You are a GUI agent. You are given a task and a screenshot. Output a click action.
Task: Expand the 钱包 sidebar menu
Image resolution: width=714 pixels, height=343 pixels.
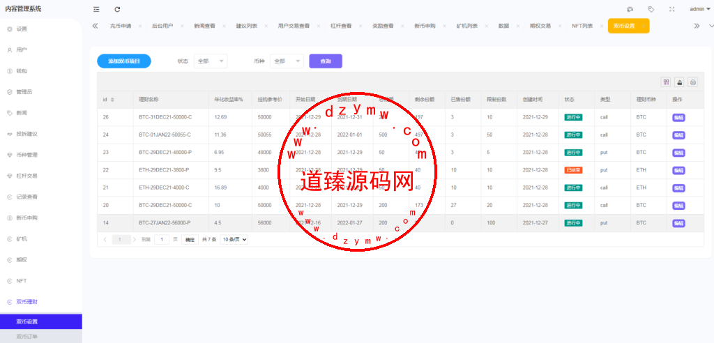tap(41, 71)
